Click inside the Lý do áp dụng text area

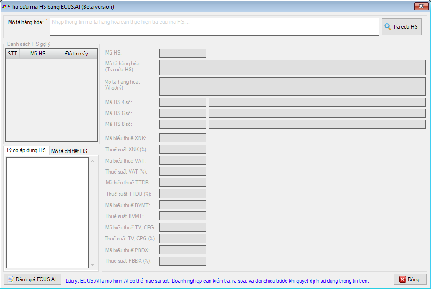47,212
